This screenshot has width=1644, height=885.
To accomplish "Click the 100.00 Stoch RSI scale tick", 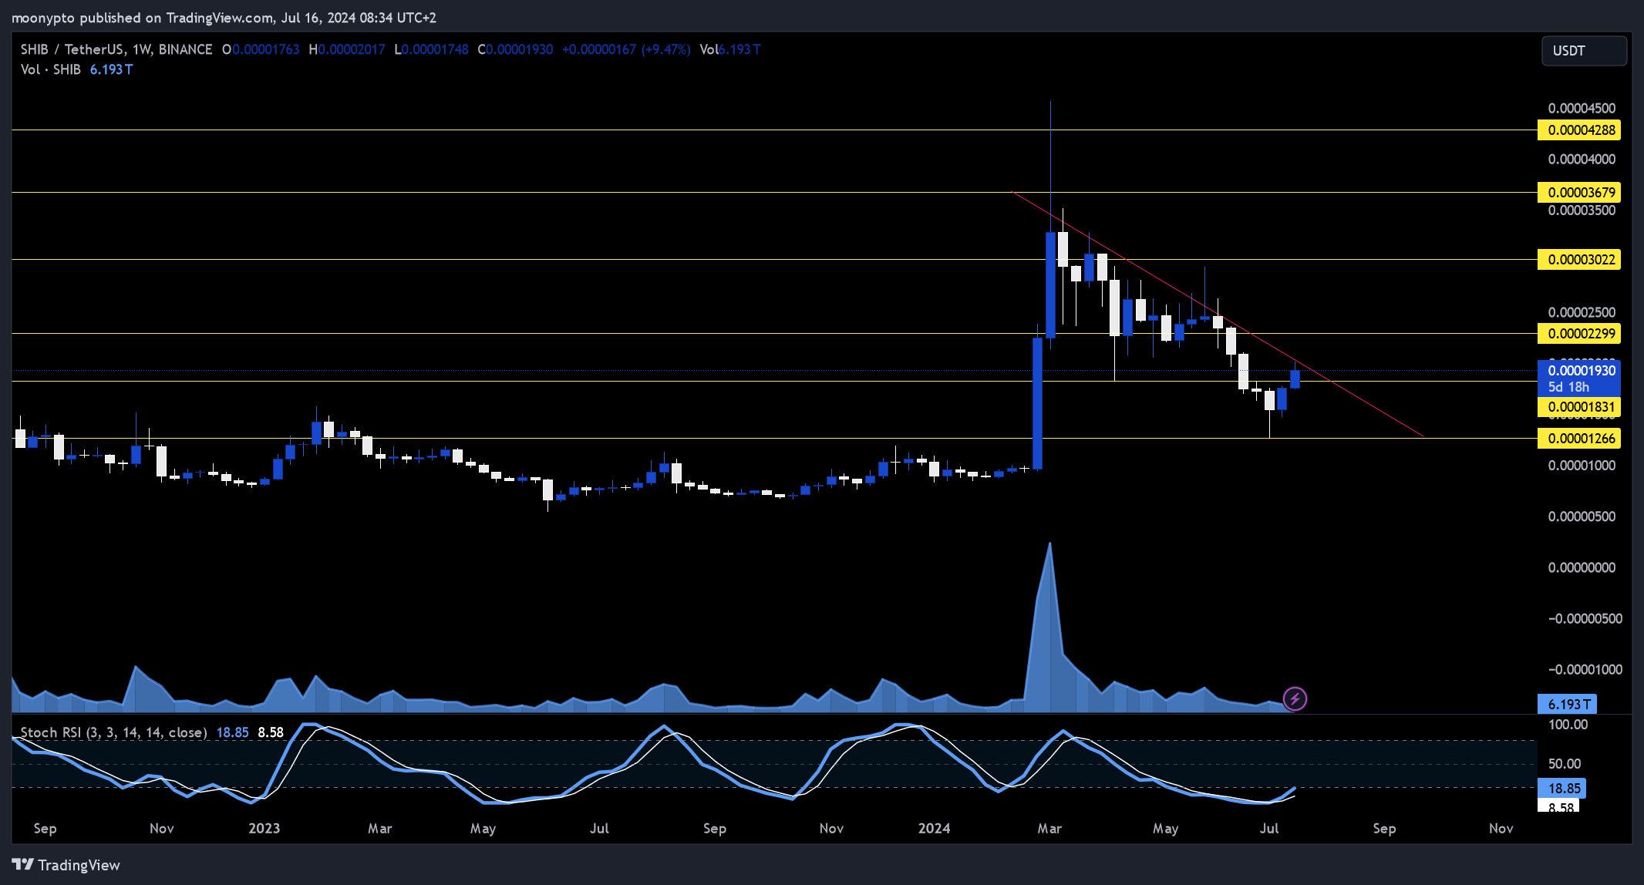I will click(x=1568, y=725).
